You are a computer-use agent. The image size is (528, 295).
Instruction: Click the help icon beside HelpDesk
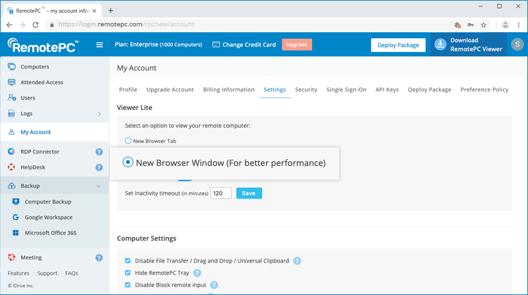(x=99, y=167)
